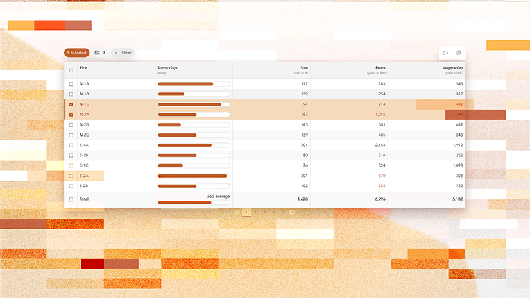Image resolution: width=530 pixels, height=298 pixels.
Task: Open page 1 in the pagination
Action: [x=246, y=212]
